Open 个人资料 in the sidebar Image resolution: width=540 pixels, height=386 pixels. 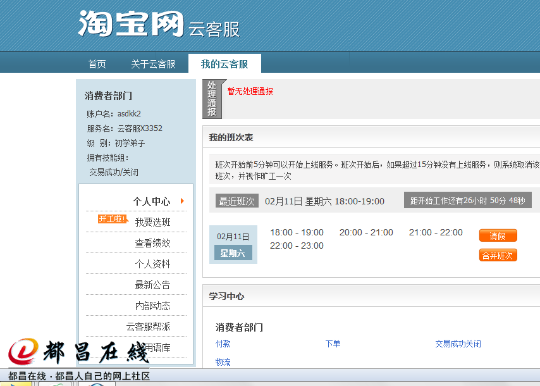coord(152,264)
